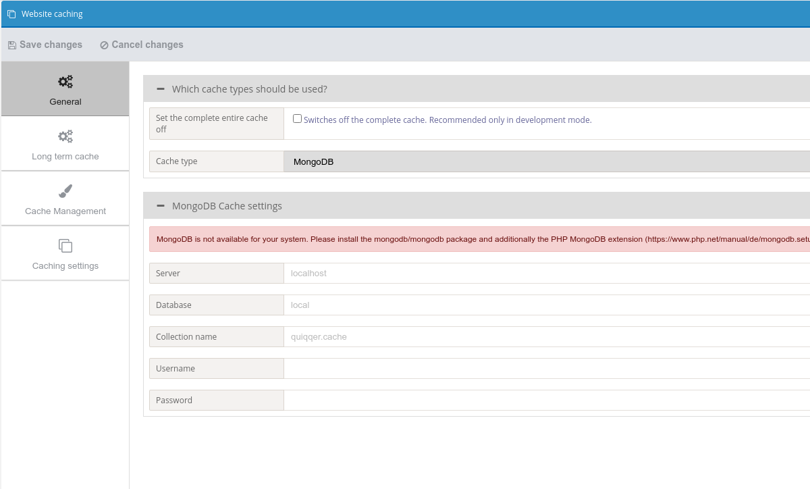Screen dimensions: 810x489
Task: Click the brush icon for Cache Management
Action: click(x=65, y=191)
